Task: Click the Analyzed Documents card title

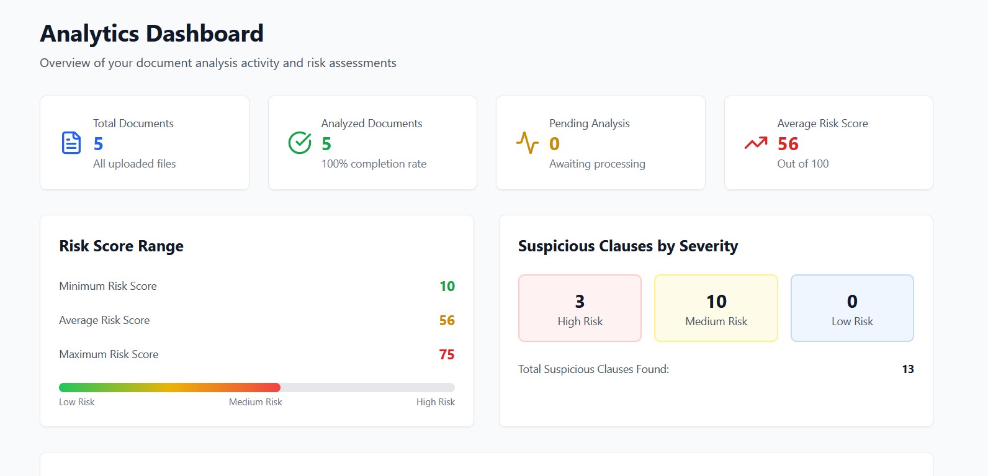Action: (372, 123)
